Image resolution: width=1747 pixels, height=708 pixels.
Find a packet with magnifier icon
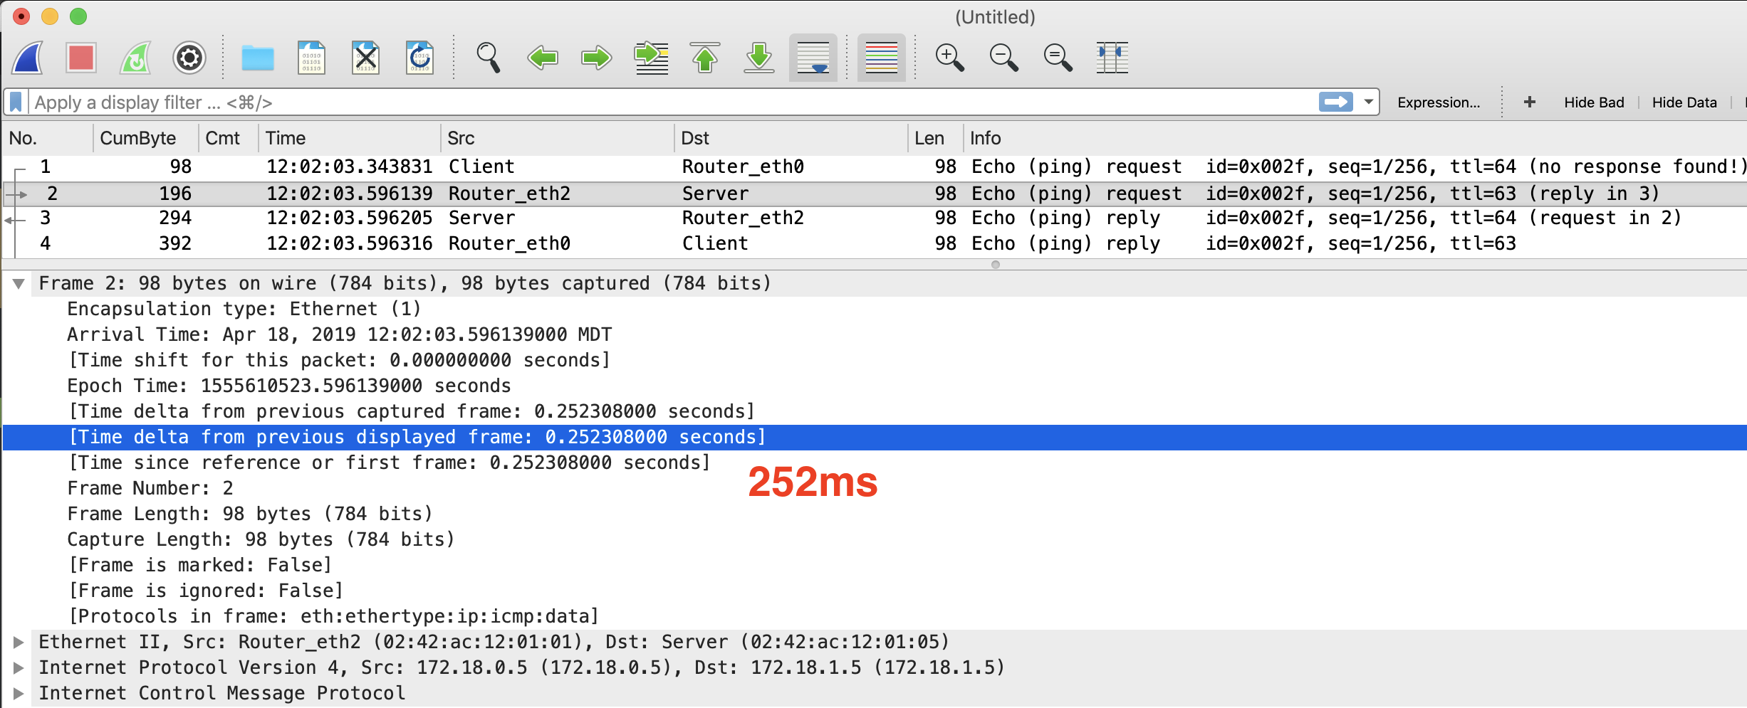(x=489, y=58)
